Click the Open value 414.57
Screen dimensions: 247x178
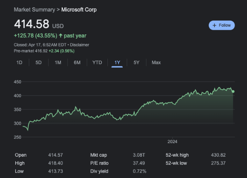[x=56, y=155]
